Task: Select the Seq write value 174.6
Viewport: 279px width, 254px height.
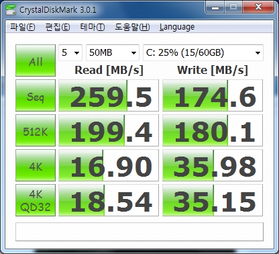Action: pyautogui.click(x=213, y=95)
